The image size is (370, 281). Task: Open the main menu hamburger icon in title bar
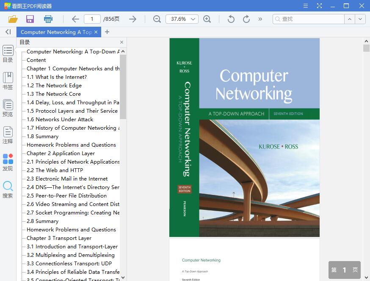(x=305, y=6)
